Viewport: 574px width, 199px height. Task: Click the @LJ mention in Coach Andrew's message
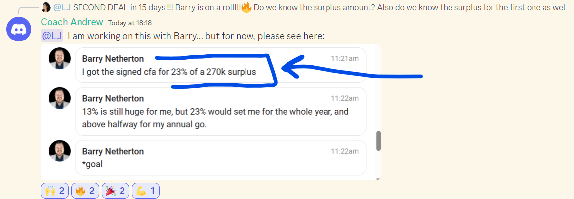[x=52, y=36]
